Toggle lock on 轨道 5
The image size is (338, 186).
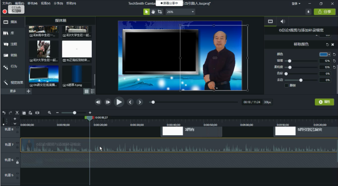point(17,178)
